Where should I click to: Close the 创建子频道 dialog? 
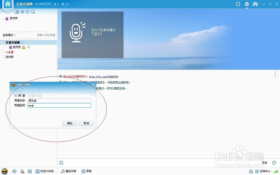coord(93,85)
